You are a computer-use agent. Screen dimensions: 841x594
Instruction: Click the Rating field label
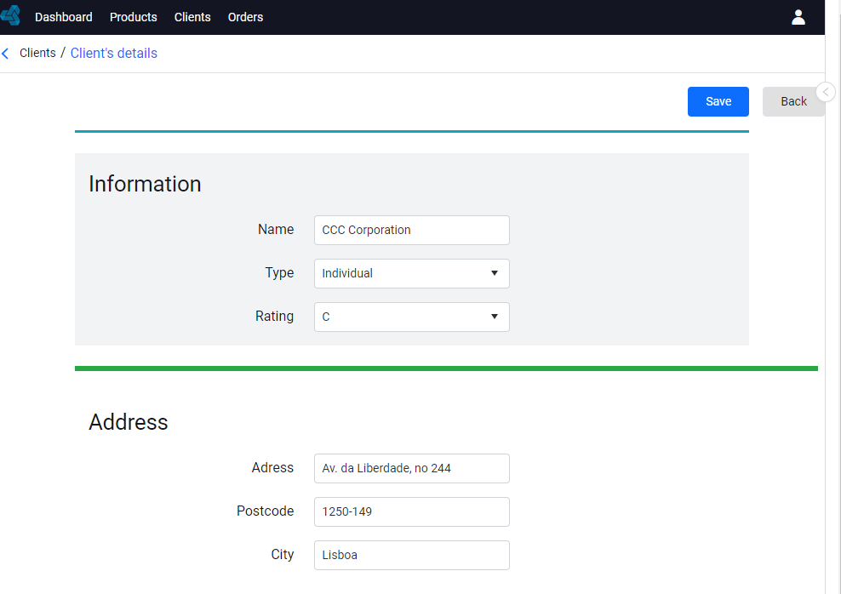274,317
